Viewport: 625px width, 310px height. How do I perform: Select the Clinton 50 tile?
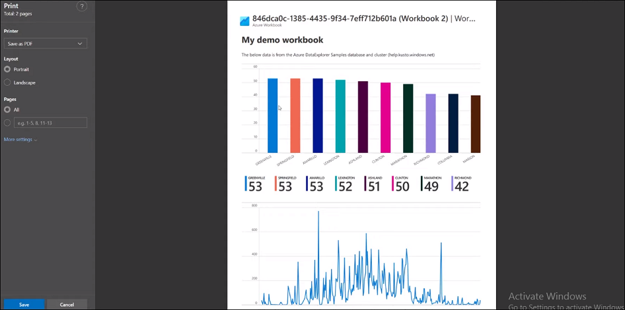[401, 184]
